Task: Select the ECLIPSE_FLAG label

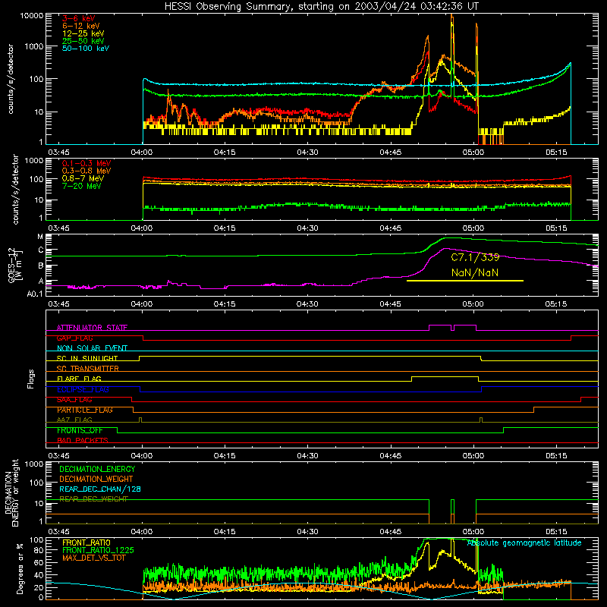Action: tap(83, 389)
